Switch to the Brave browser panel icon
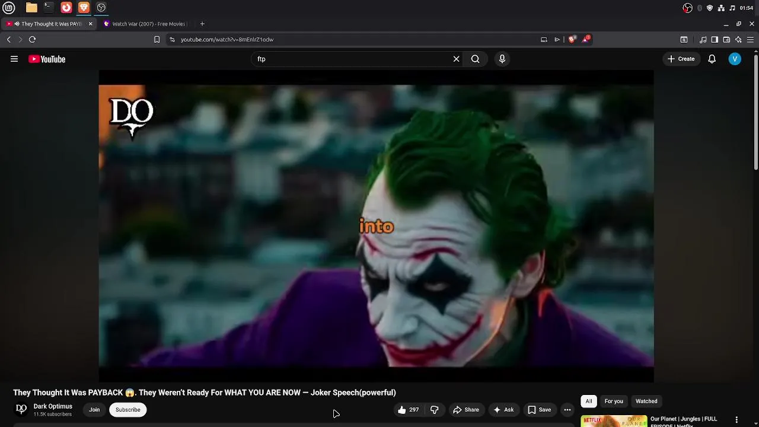The image size is (759, 427). click(x=84, y=8)
